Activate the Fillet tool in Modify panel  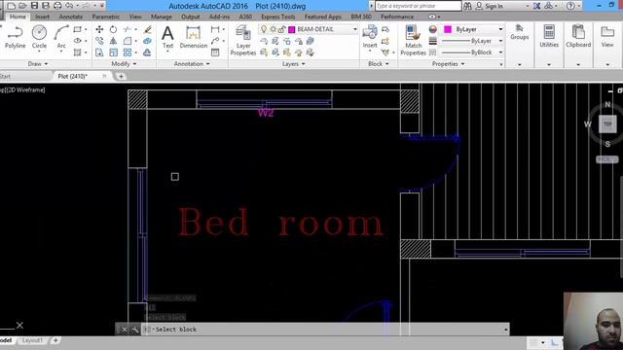pyautogui.click(x=128, y=41)
